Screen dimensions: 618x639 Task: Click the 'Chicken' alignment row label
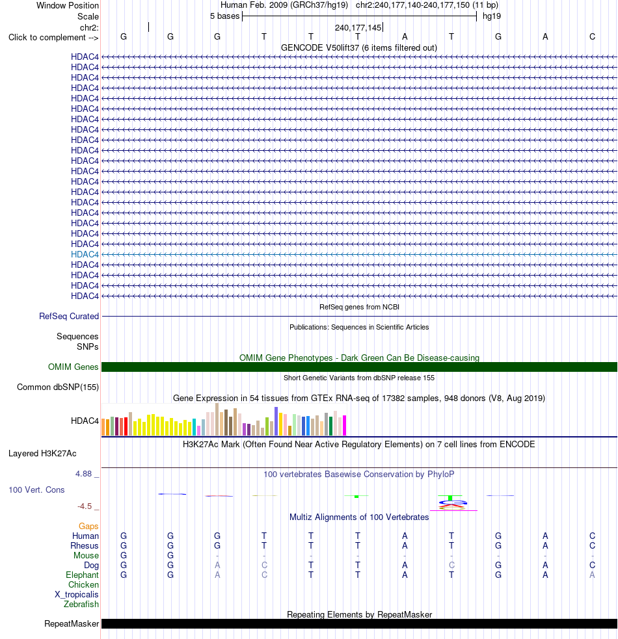[84, 585]
